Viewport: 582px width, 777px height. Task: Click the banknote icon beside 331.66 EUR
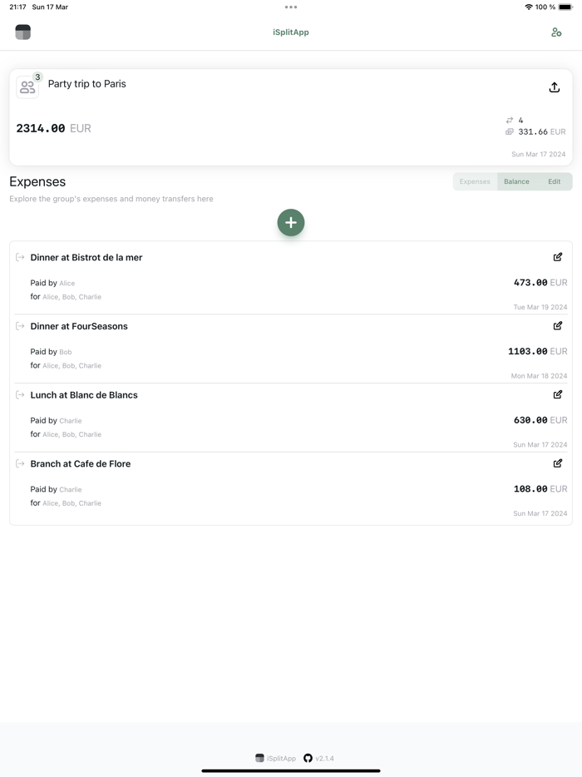pos(508,131)
